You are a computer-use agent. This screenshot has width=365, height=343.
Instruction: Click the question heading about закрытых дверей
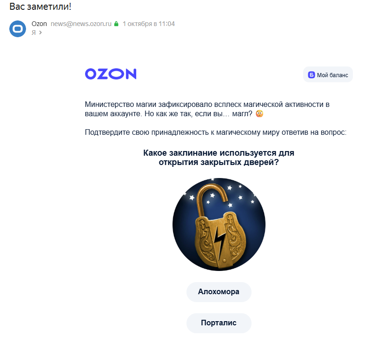pyautogui.click(x=219, y=158)
